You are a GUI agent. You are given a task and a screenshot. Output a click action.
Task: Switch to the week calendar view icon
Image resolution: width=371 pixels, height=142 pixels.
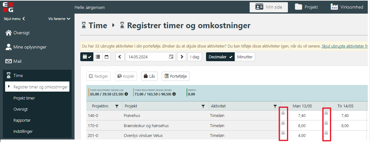[x=87, y=57]
